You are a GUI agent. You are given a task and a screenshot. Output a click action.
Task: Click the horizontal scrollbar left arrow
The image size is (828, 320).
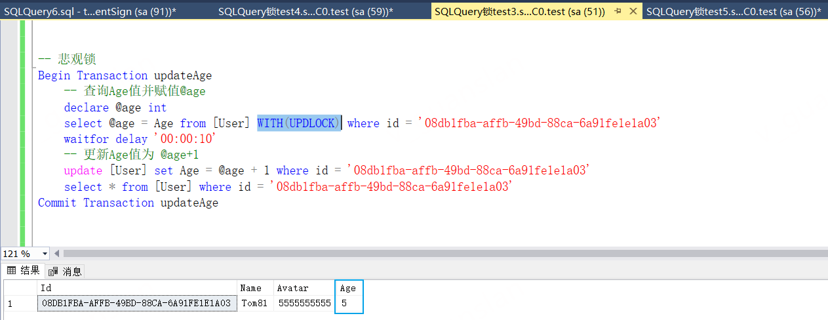57,254
